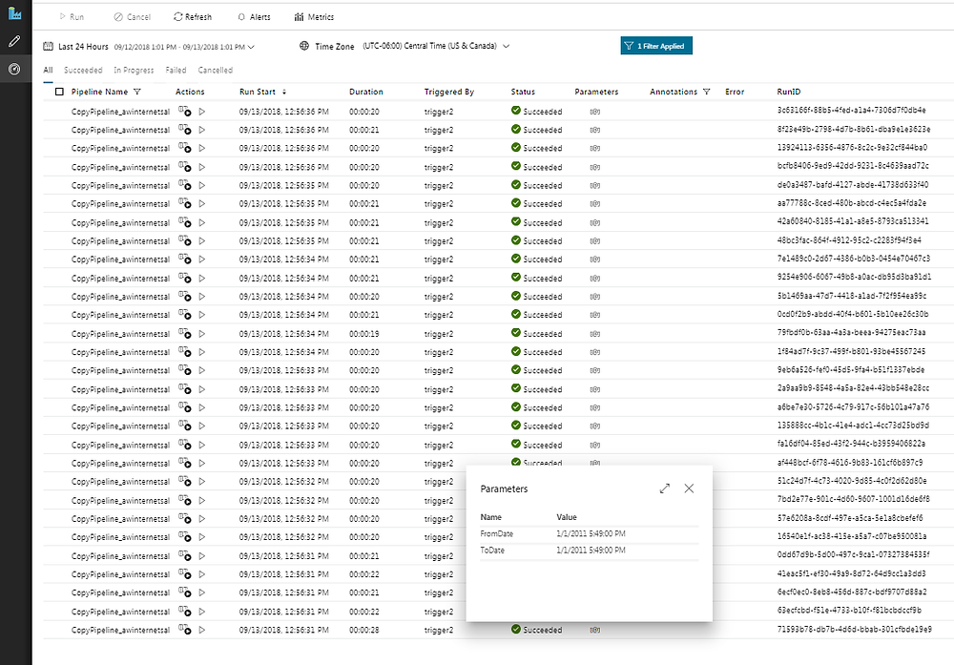Viewport: 954px width, 665px height.
Task: Open parameters icon for run 48bc3fac
Action: tap(595, 241)
